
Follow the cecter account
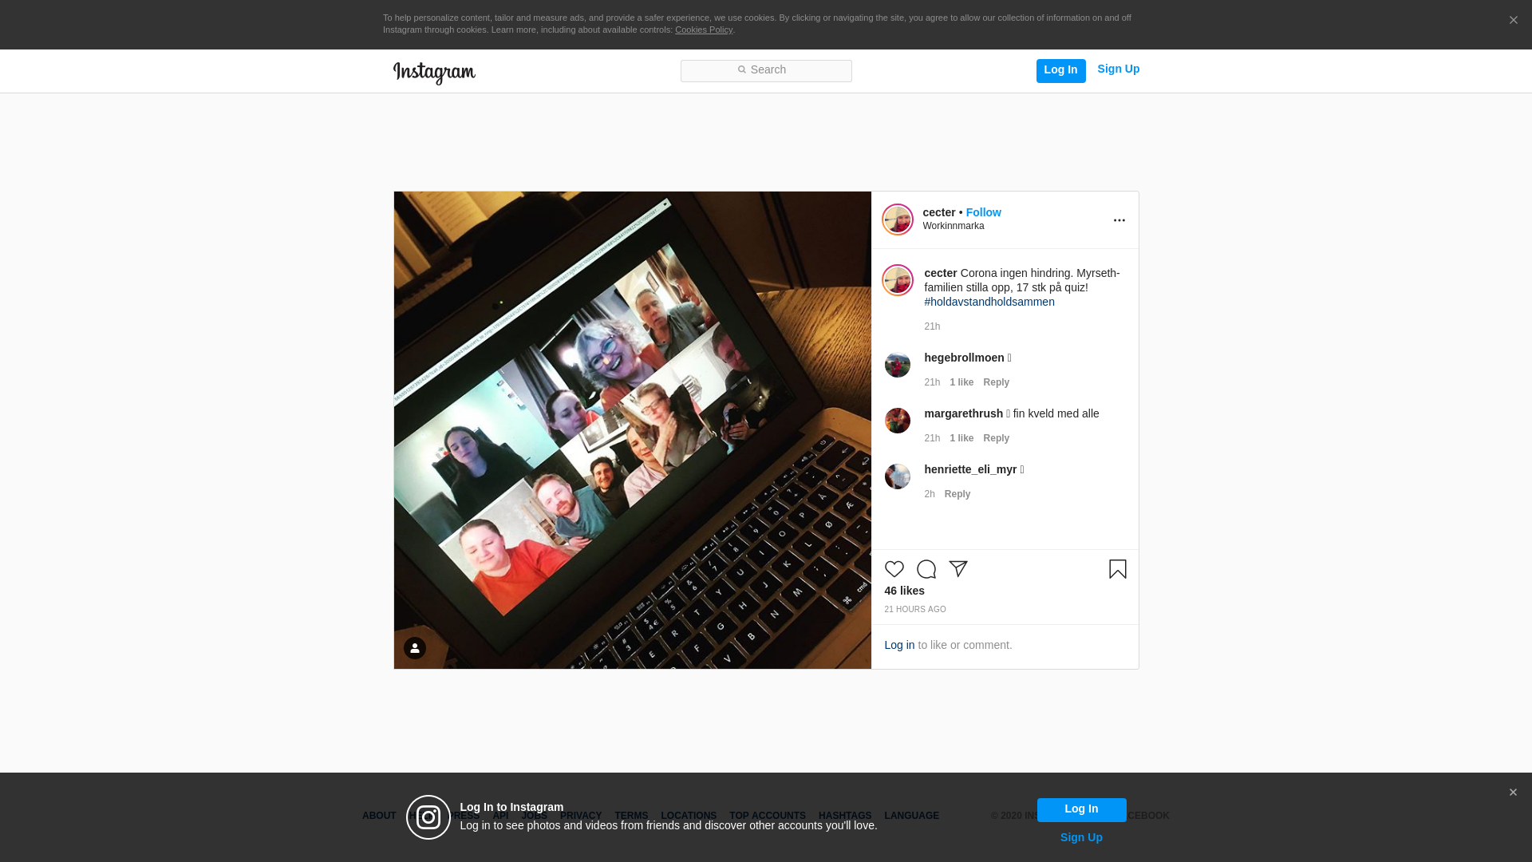[x=983, y=212]
